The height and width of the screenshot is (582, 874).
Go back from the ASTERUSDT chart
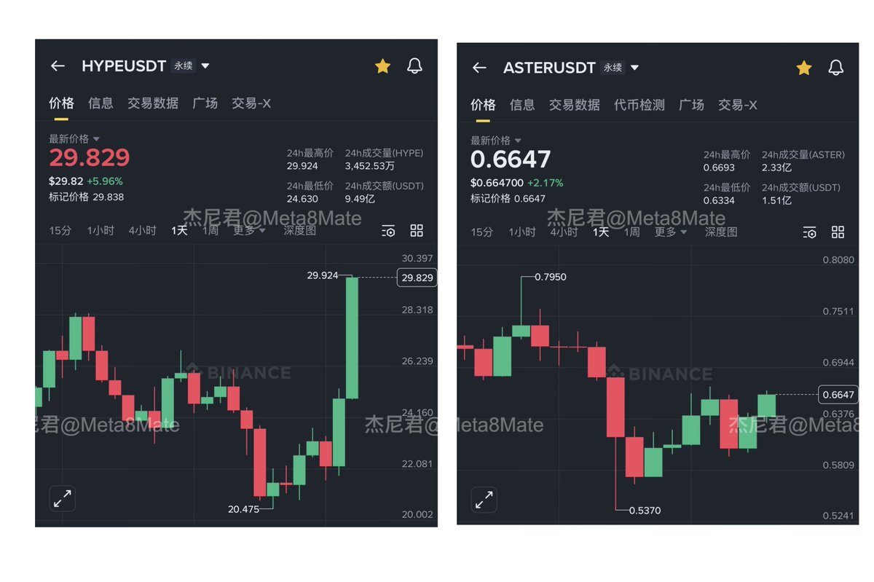click(479, 68)
